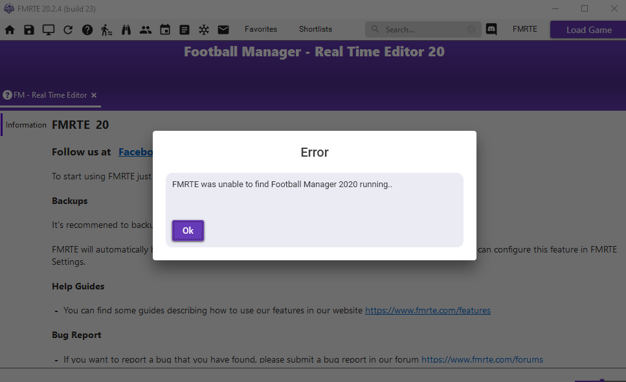Click the binoculars scout icon
Image resolution: width=626 pixels, height=382 pixels.
point(126,30)
